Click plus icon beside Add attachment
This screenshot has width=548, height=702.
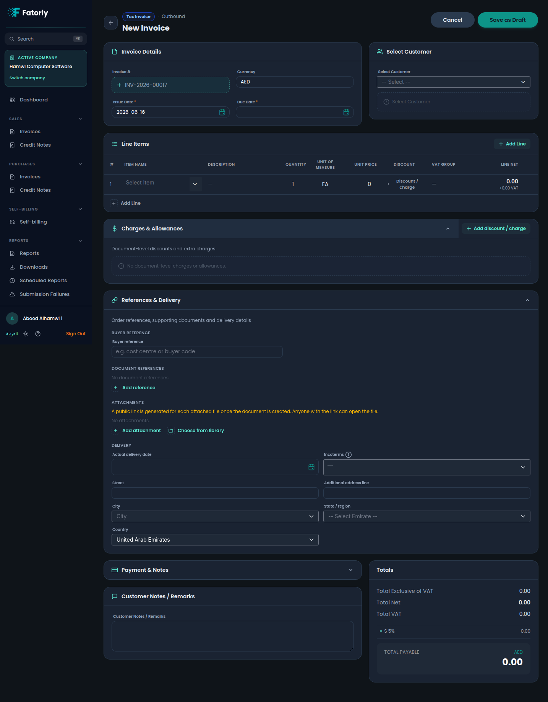point(115,431)
